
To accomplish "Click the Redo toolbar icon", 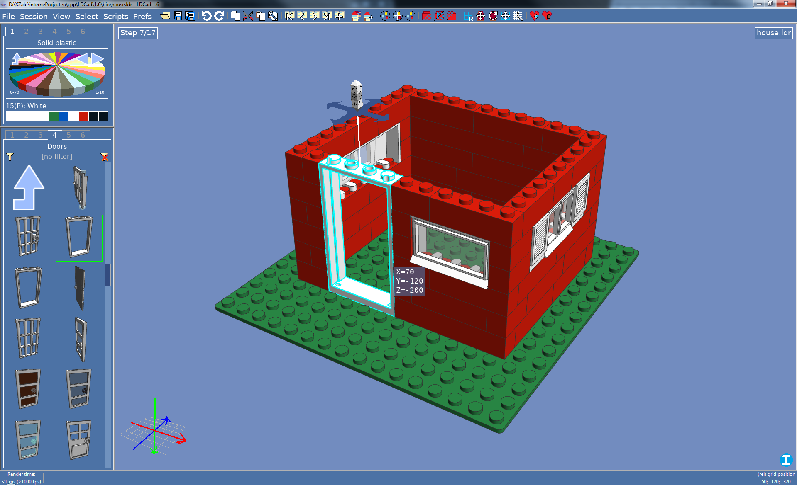I will [x=219, y=16].
